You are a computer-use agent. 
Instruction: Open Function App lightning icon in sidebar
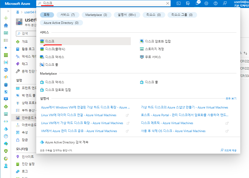click(x=6, y=77)
